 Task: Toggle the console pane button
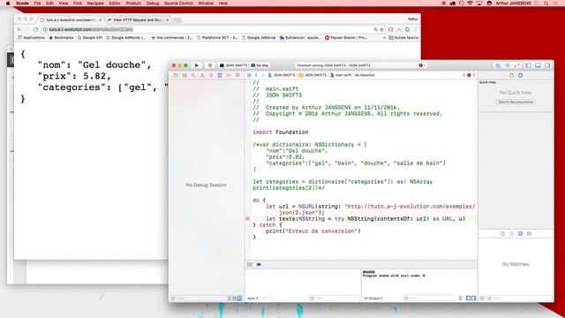pos(473,299)
